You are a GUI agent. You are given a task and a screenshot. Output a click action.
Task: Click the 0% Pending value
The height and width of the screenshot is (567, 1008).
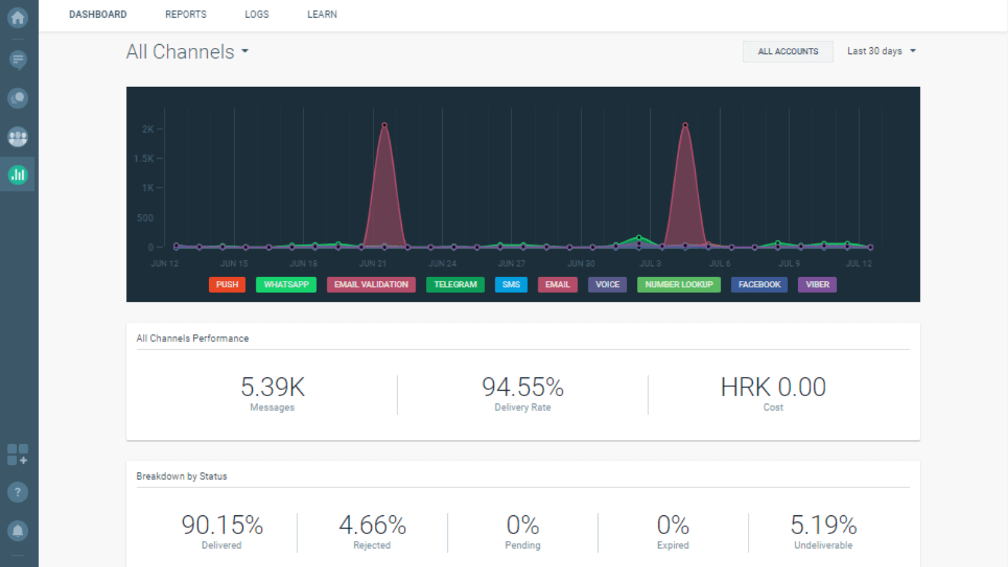[x=523, y=525]
